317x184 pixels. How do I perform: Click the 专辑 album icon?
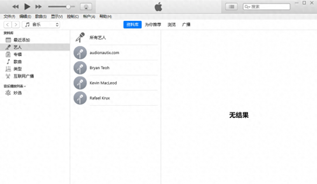click(x=8, y=55)
